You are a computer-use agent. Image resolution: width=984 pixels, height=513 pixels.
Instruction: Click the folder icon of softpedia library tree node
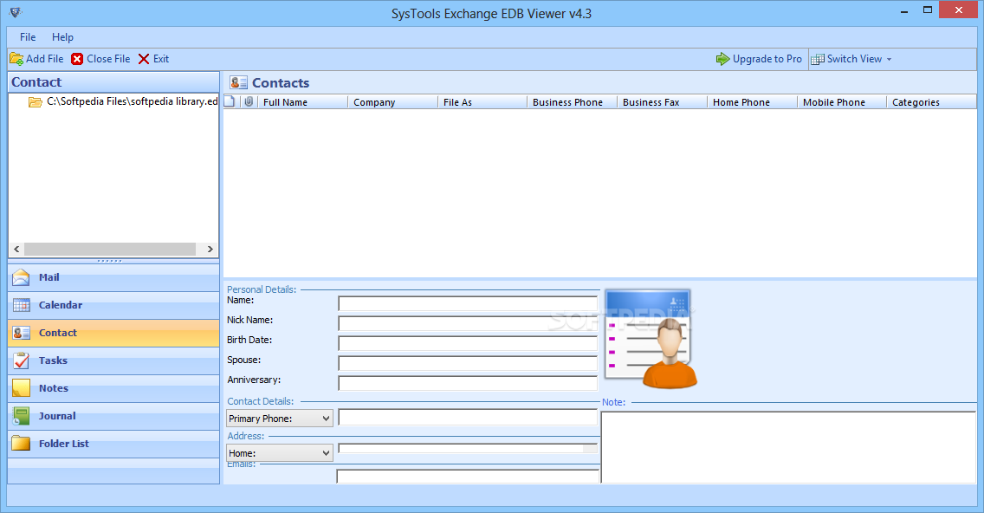click(36, 101)
